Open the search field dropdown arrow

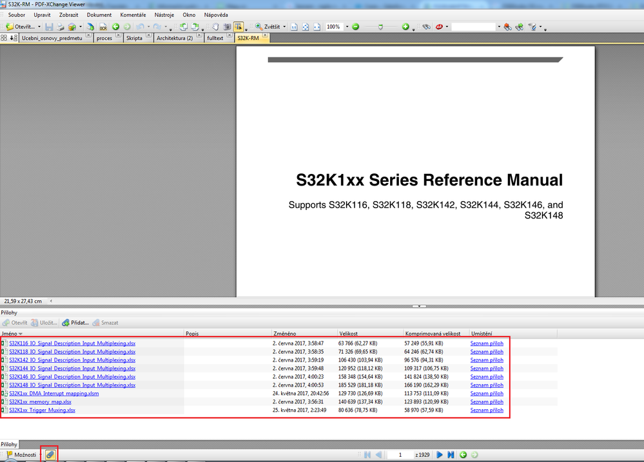pyautogui.click(x=499, y=26)
